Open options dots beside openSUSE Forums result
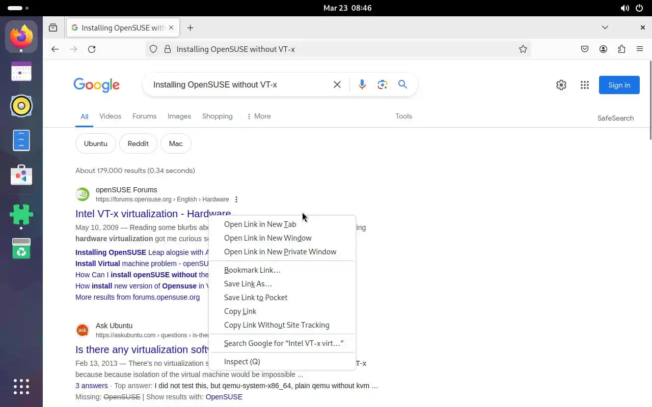 [236, 199]
